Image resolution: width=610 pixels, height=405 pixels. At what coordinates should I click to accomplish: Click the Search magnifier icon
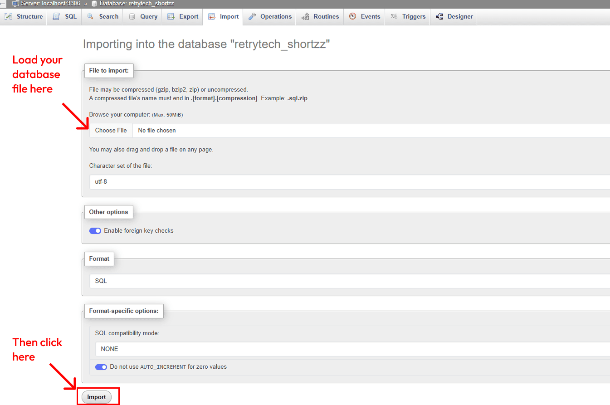point(90,17)
